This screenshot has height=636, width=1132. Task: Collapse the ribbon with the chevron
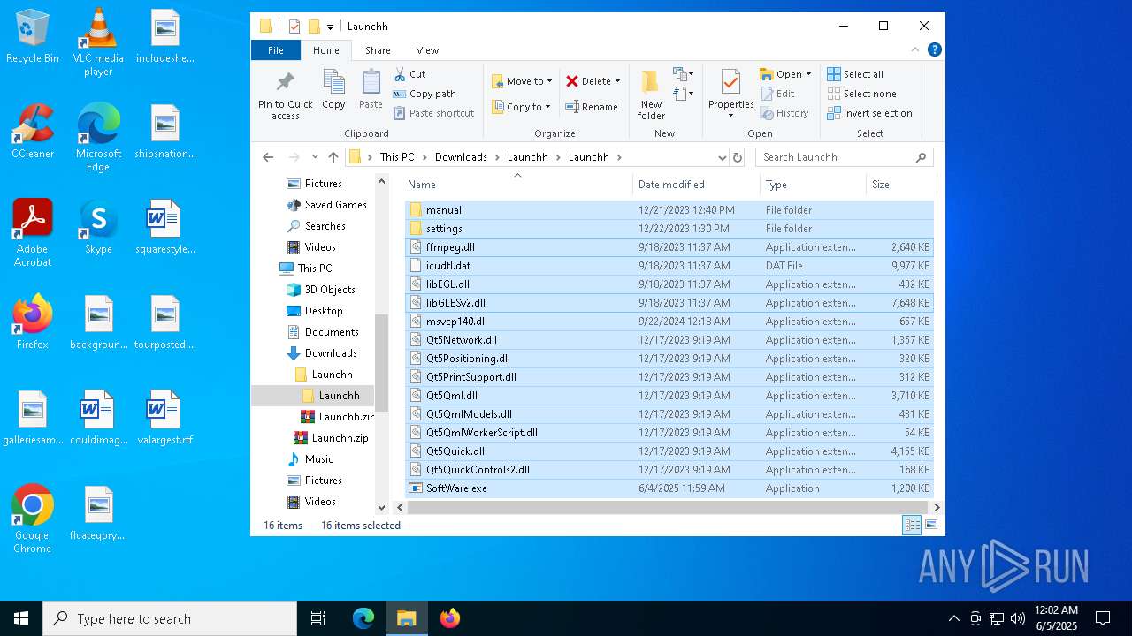tap(915, 50)
